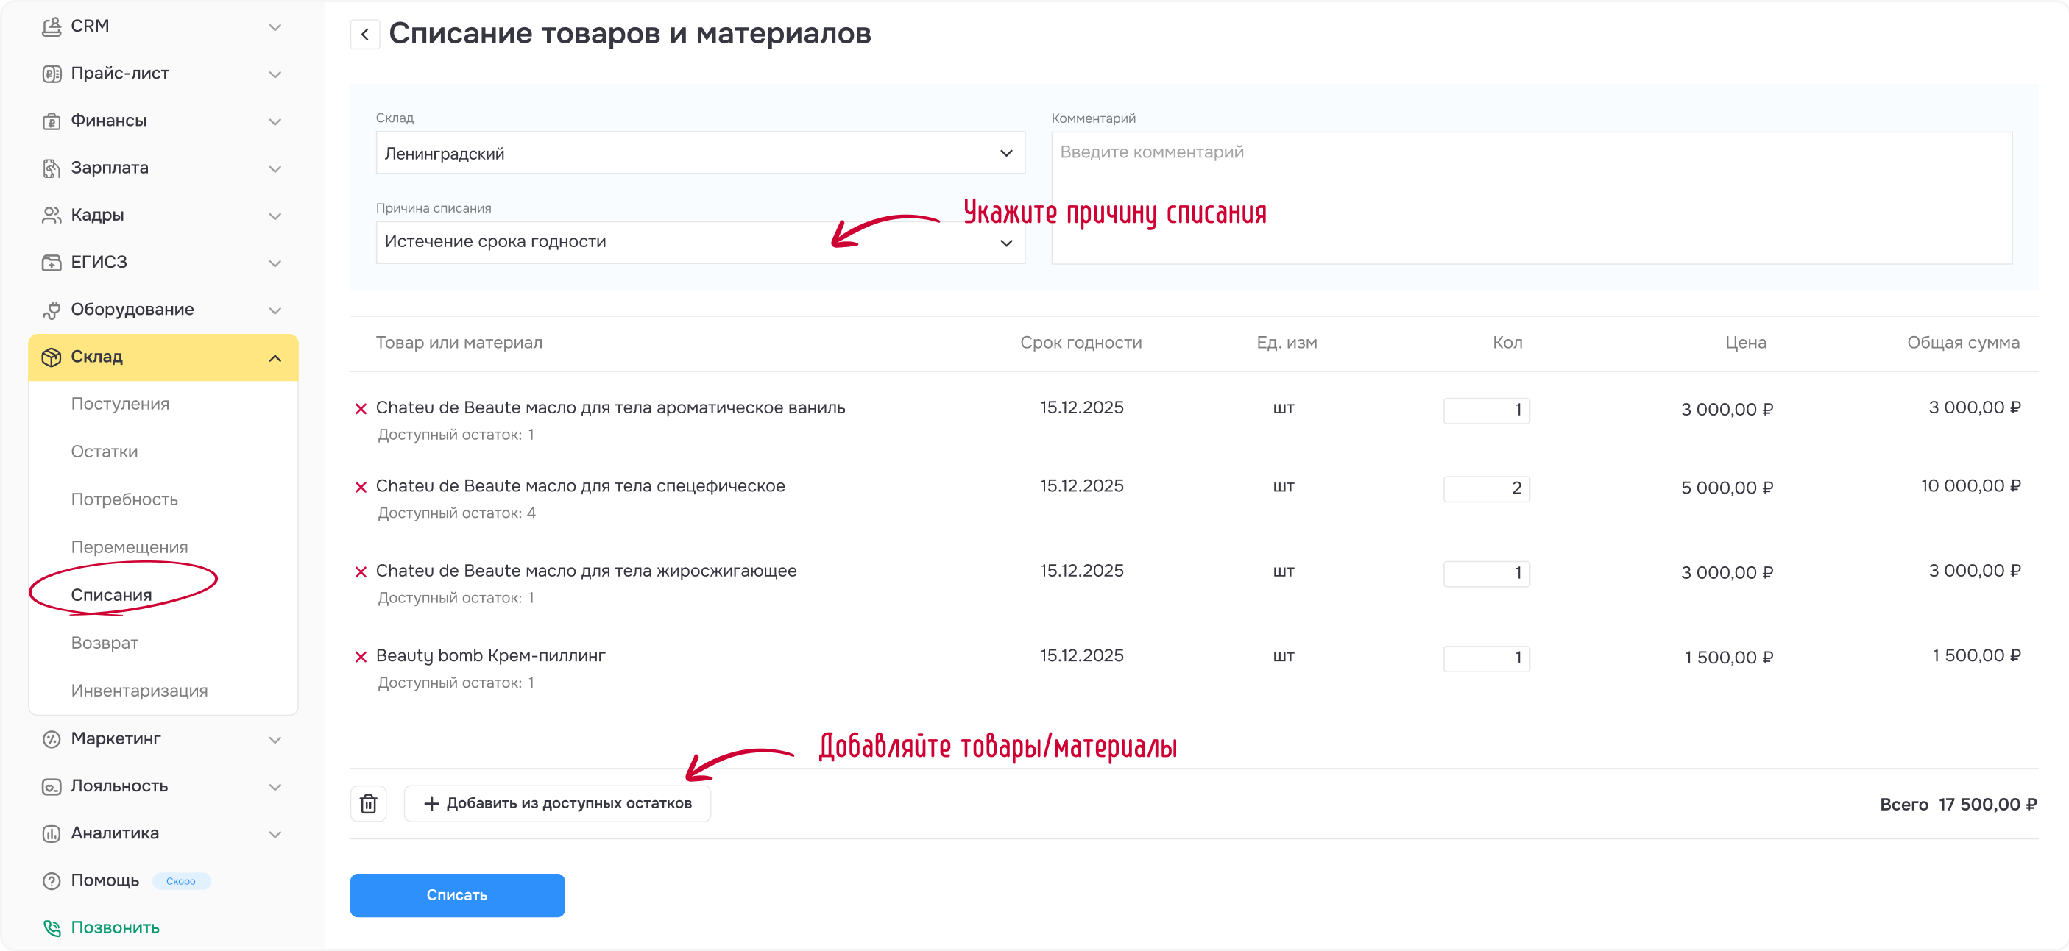The width and height of the screenshot is (2069, 951).
Task: Open the Потребность submenu item
Action: pos(124,499)
